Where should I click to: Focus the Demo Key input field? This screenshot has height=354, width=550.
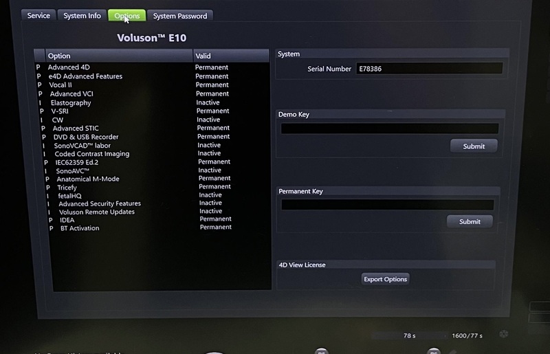(x=389, y=129)
